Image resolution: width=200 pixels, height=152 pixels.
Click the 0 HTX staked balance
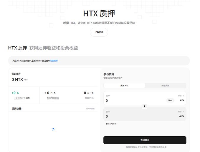(x=17, y=79)
